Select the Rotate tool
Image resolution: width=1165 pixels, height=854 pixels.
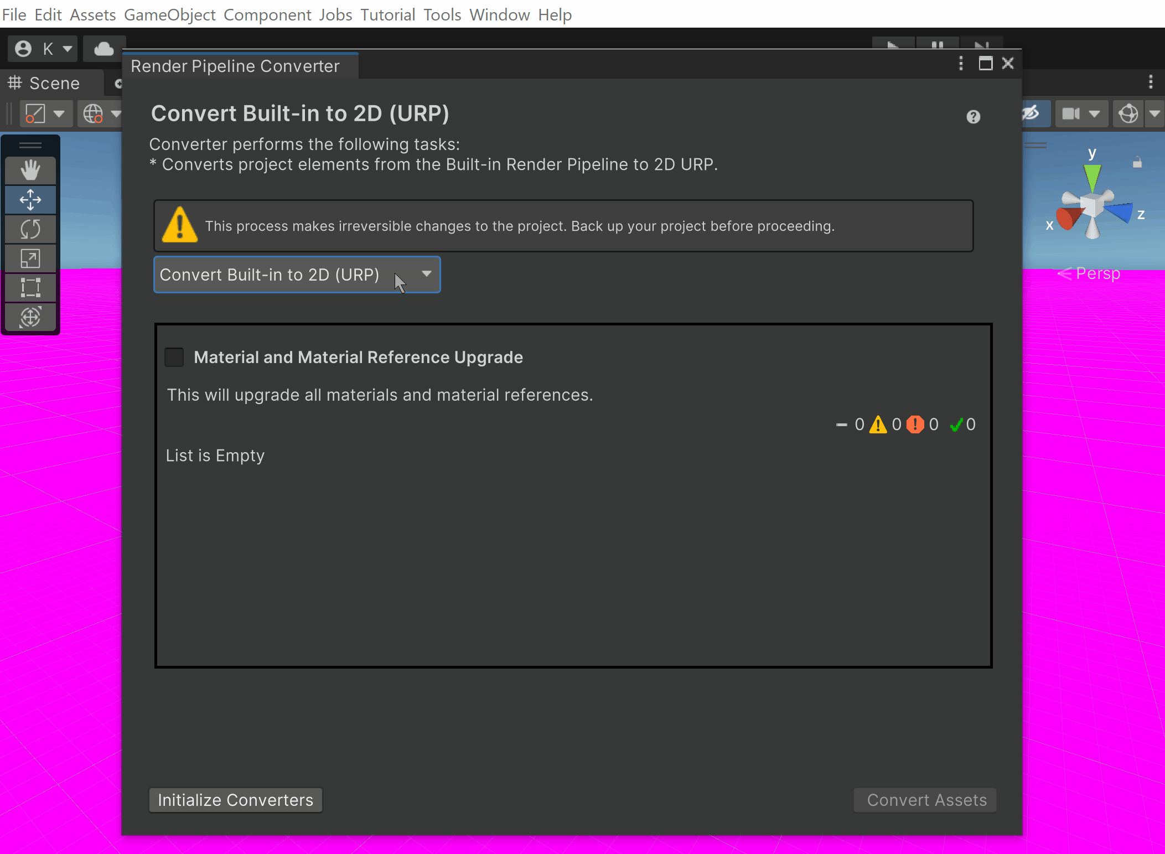pos(30,229)
